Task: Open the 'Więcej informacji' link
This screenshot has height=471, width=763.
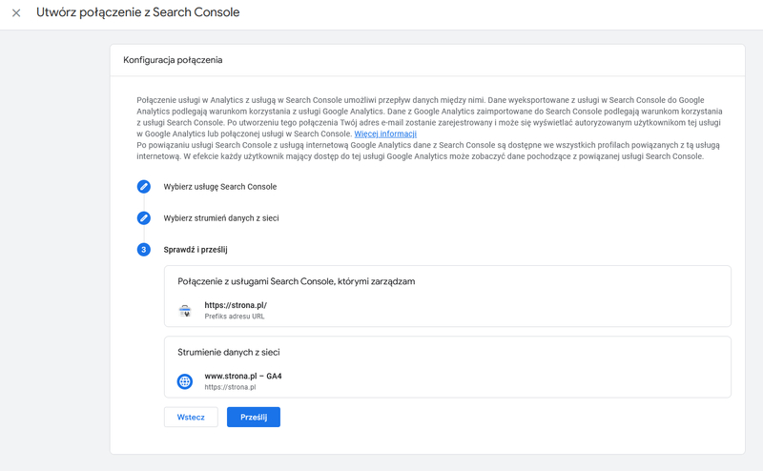Action: coord(385,134)
